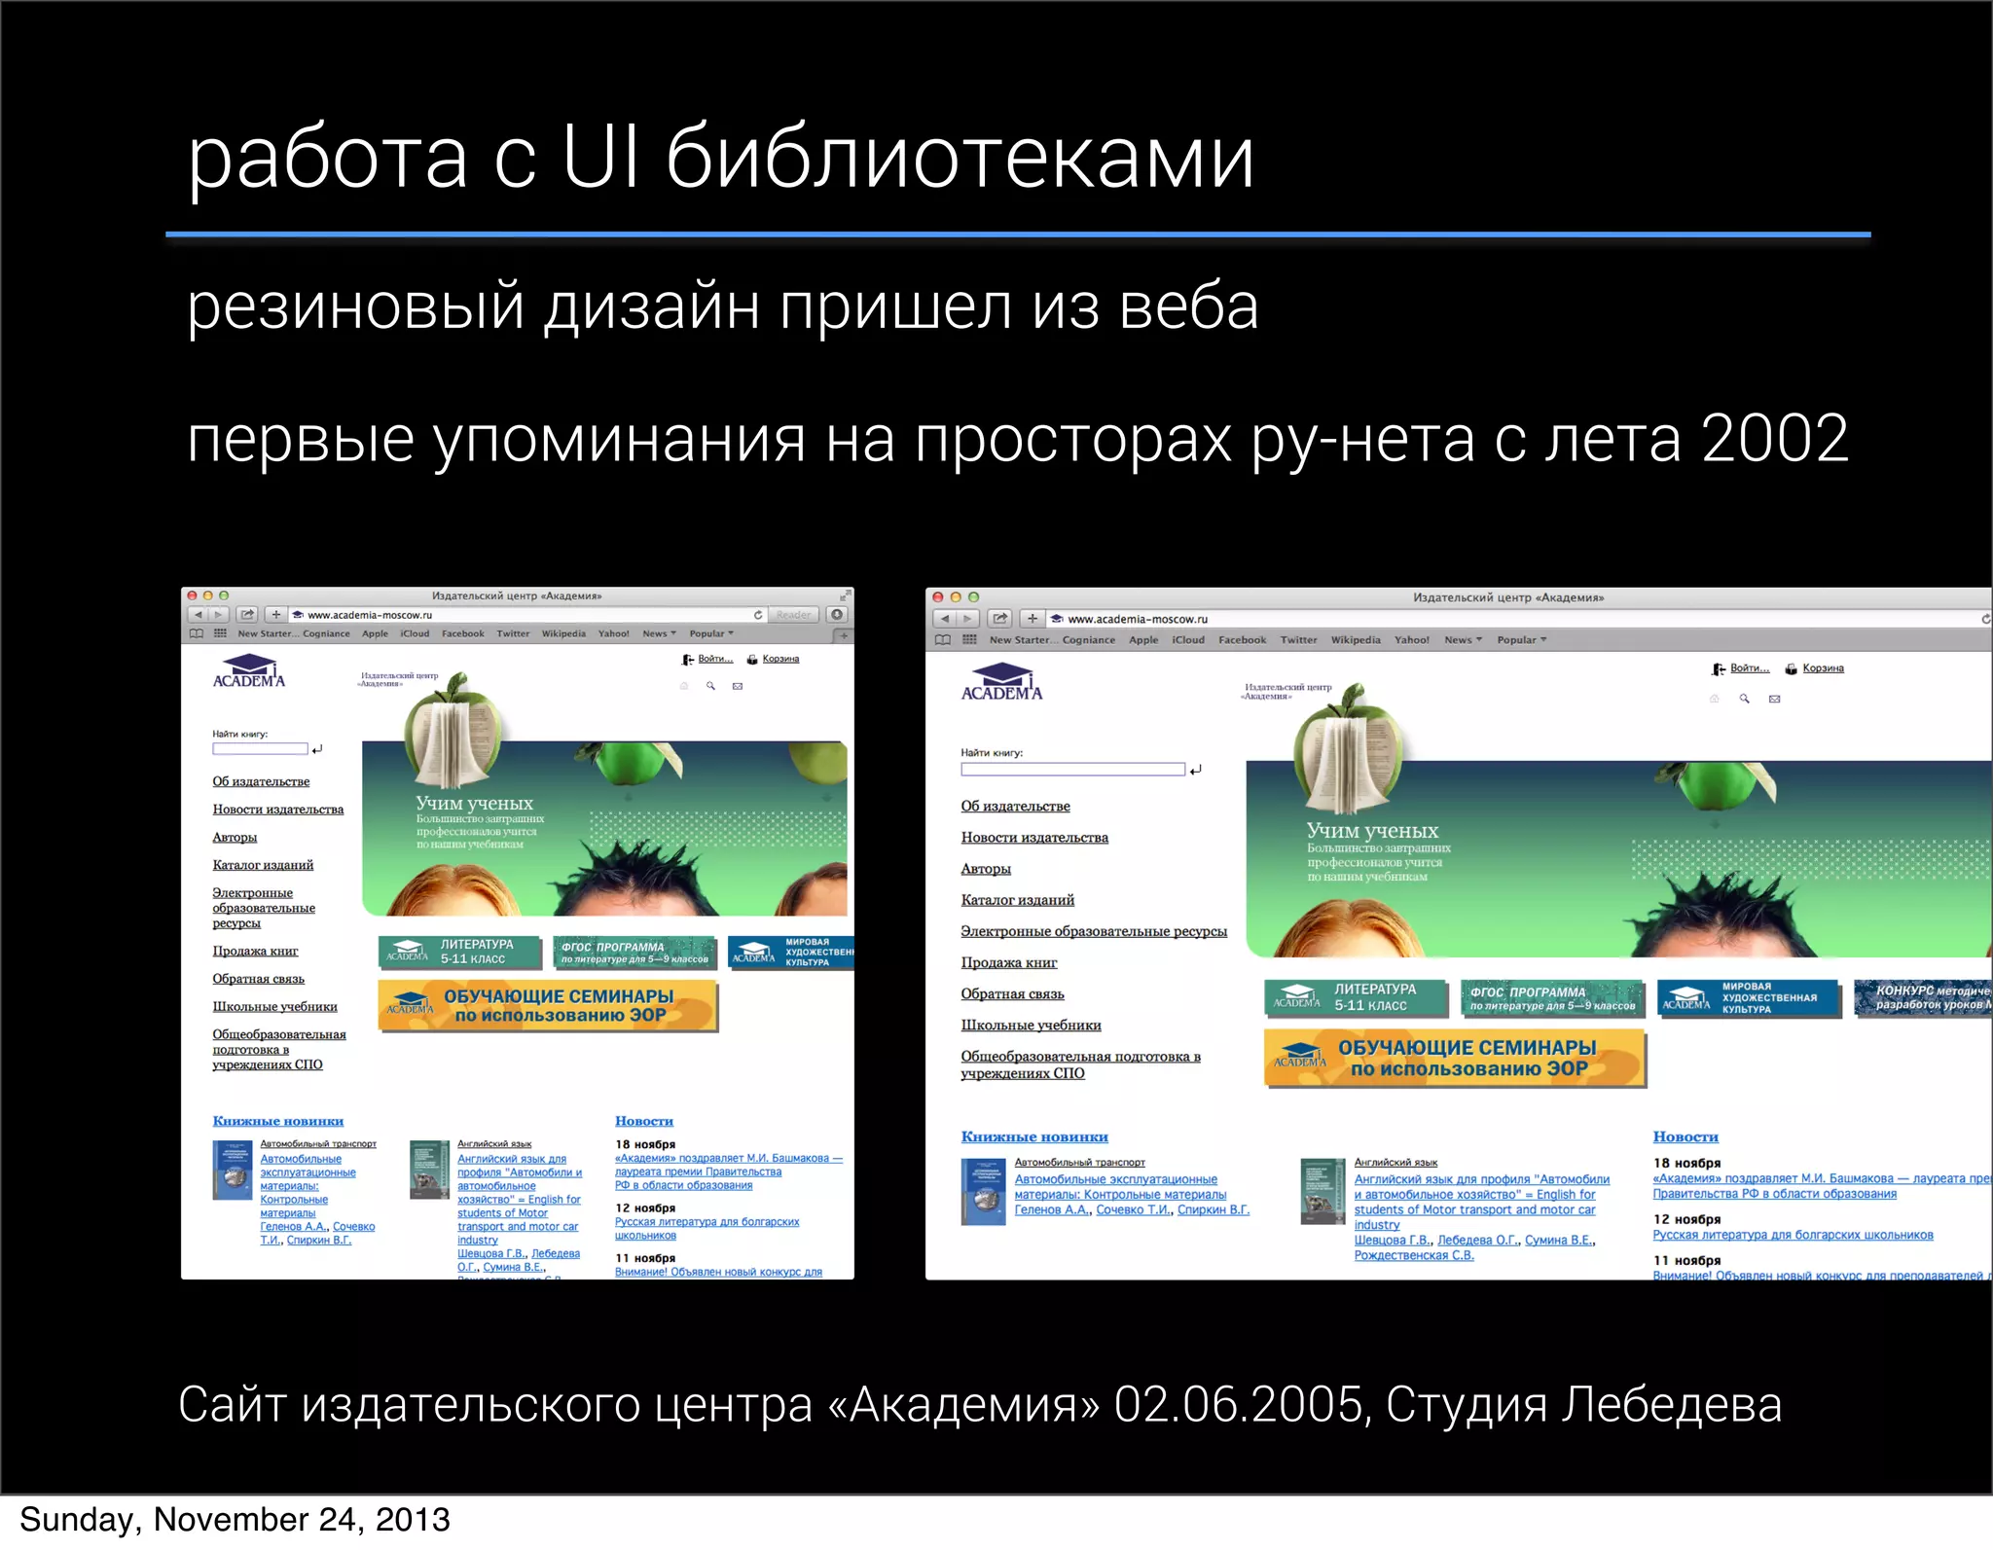This screenshot has width=1993, height=1550.
Task: Open Share button in right Safari window
Action: (x=999, y=619)
